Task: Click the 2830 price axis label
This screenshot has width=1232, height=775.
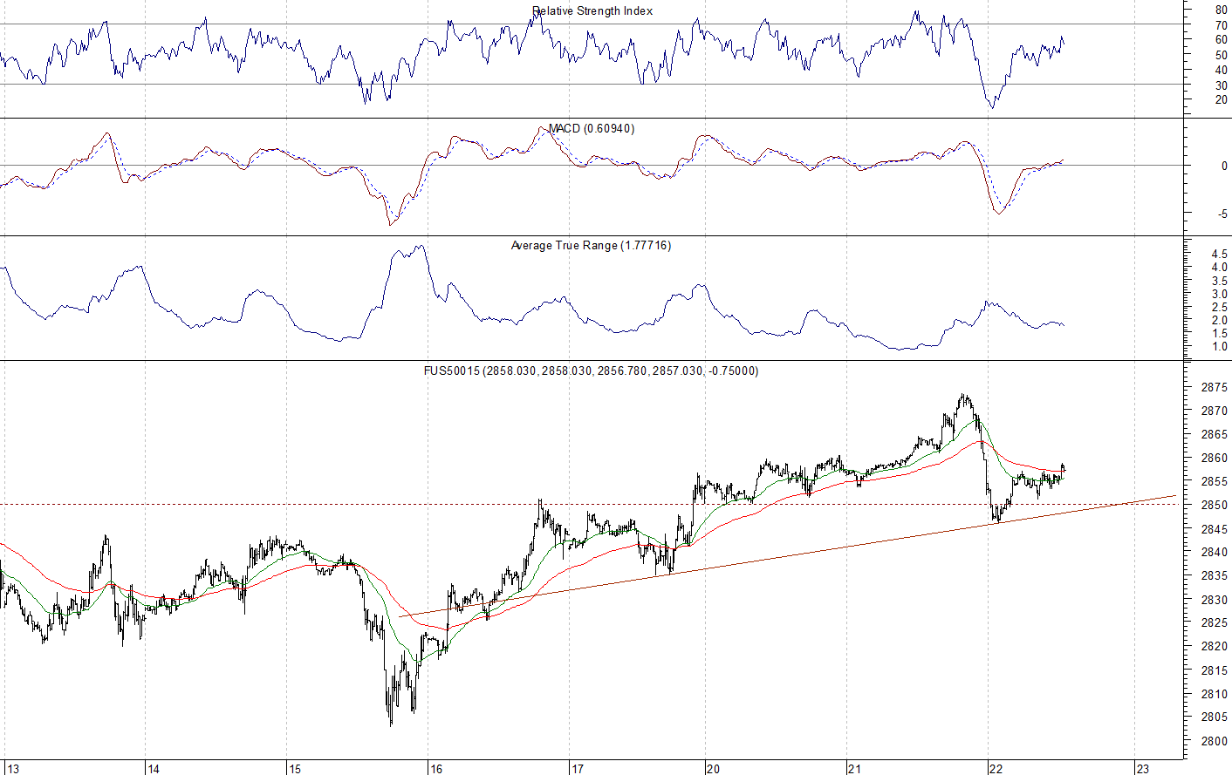Action: [1215, 600]
